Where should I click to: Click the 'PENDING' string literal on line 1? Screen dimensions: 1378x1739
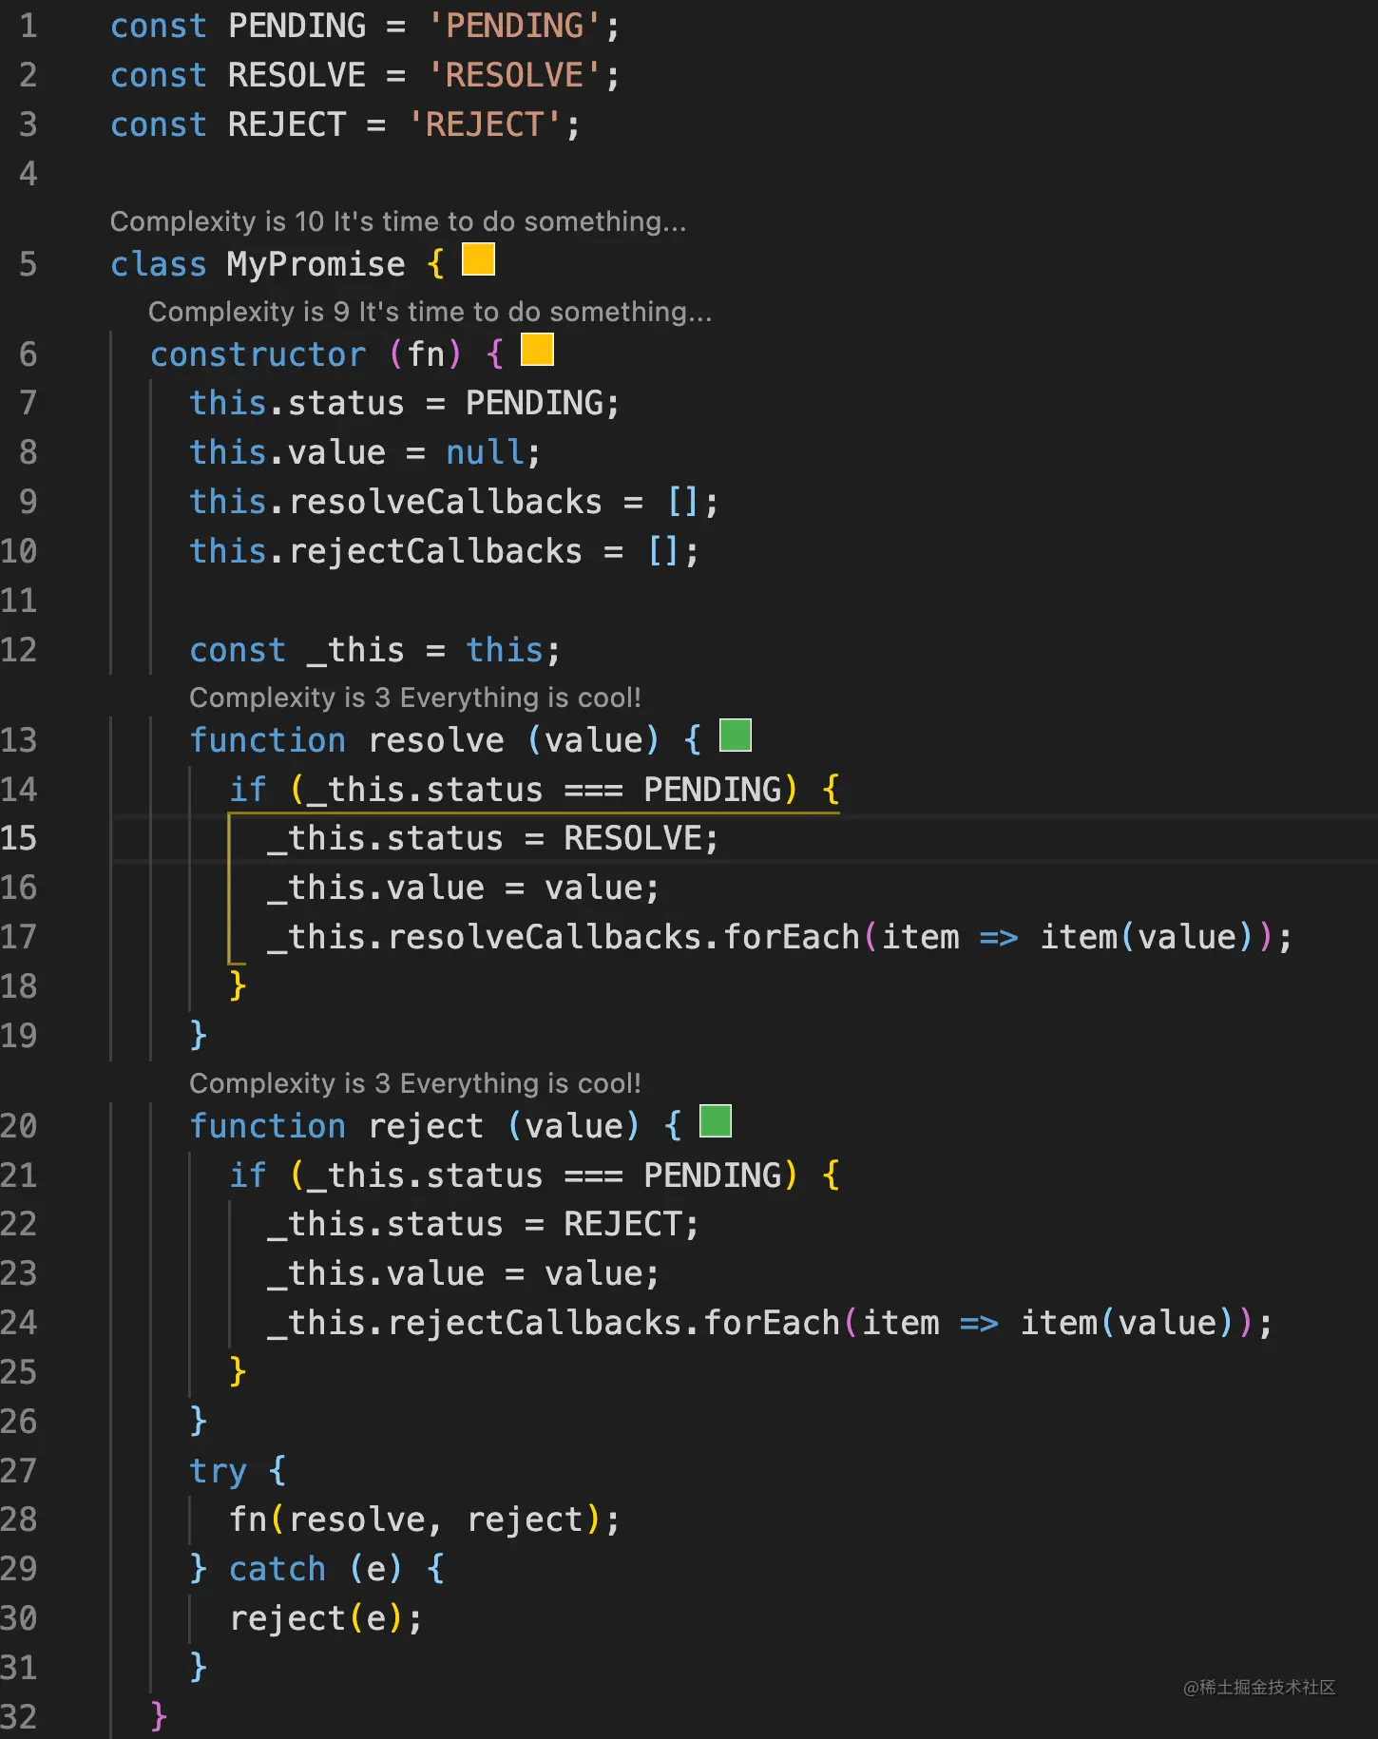[x=514, y=26]
